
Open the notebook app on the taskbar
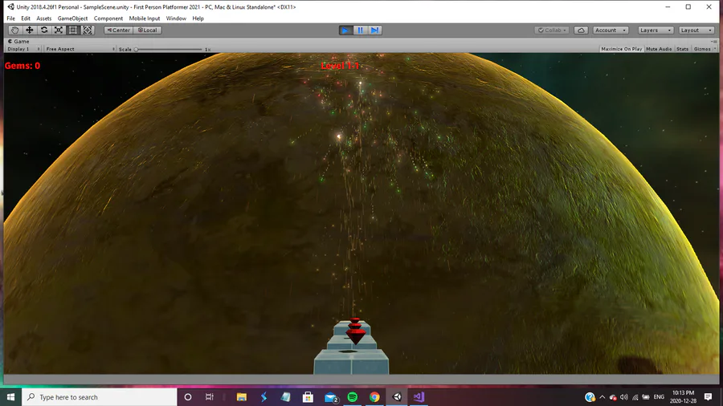pyautogui.click(x=286, y=397)
